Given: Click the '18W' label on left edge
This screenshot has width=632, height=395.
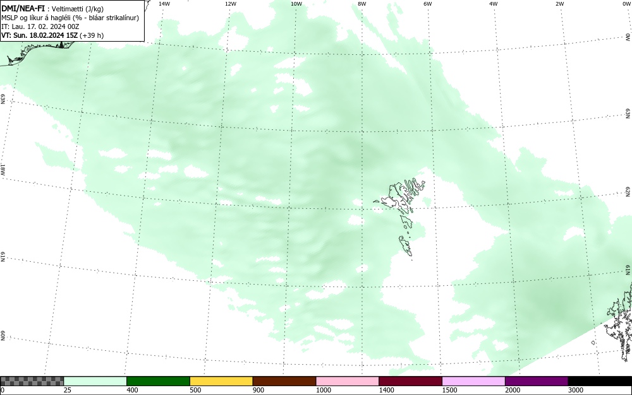Looking at the screenshot, I should [x=3, y=169].
